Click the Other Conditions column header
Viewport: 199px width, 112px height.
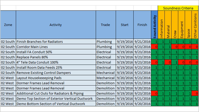click(x=195, y=25)
